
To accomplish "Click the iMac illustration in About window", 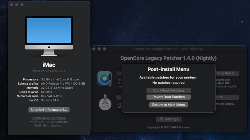I will pos(49,36).
